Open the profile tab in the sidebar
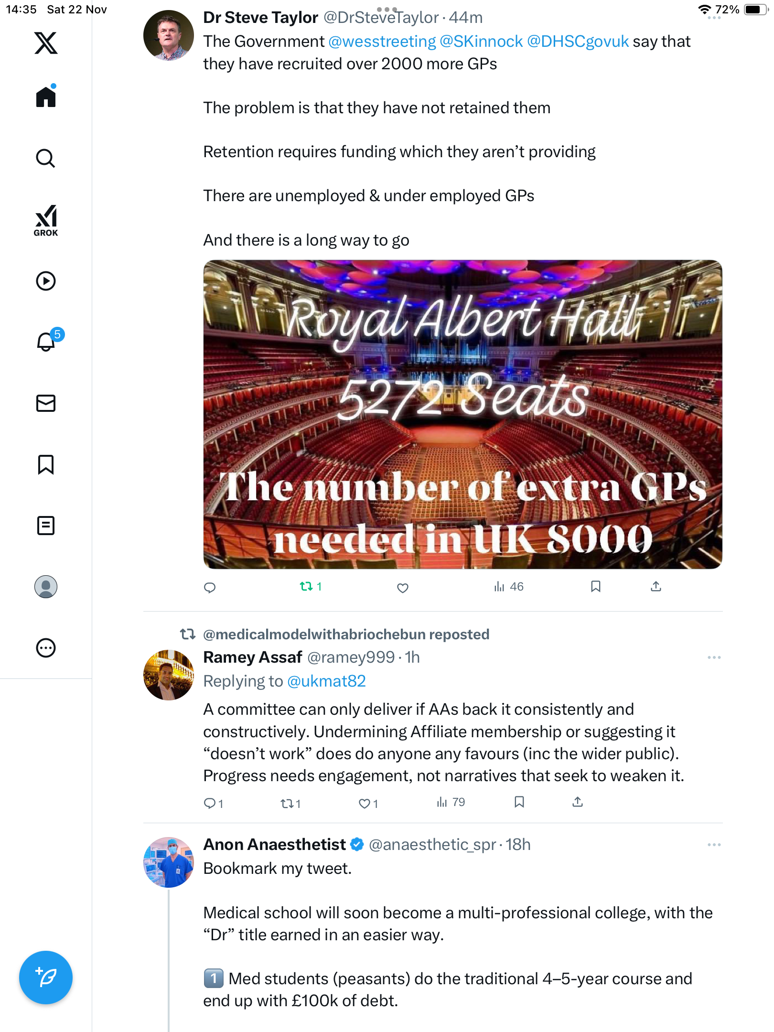Viewport: 774px width, 1032px height. pos(46,587)
